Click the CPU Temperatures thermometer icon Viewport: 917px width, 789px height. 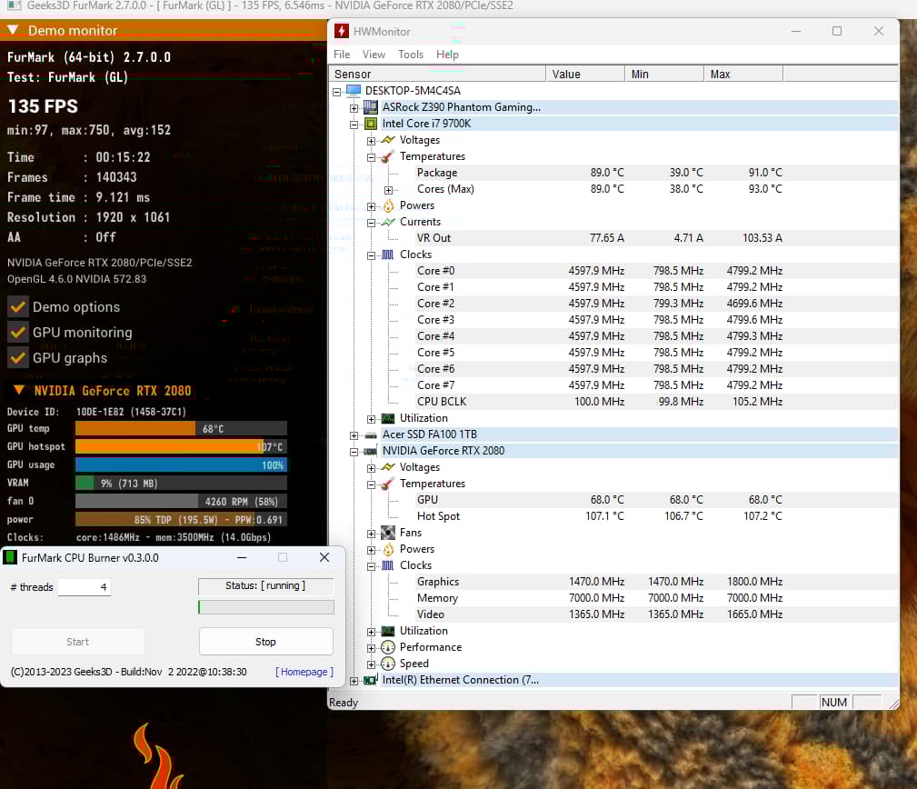tap(388, 156)
